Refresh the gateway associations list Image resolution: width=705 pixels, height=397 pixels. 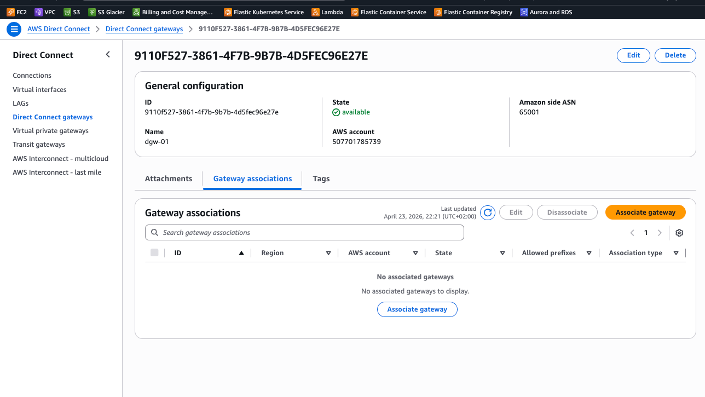(488, 212)
